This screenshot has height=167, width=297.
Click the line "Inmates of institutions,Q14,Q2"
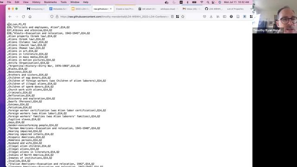click(30, 158)
